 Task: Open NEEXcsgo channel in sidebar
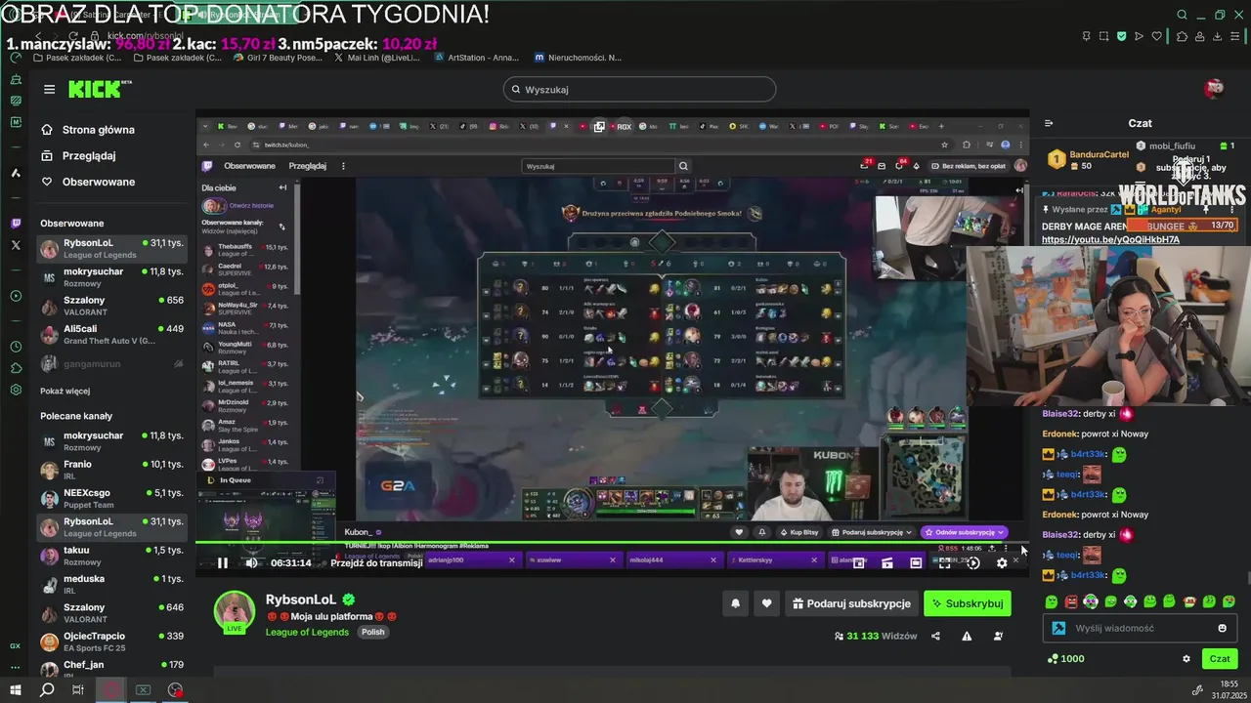(x=111, y=498)
